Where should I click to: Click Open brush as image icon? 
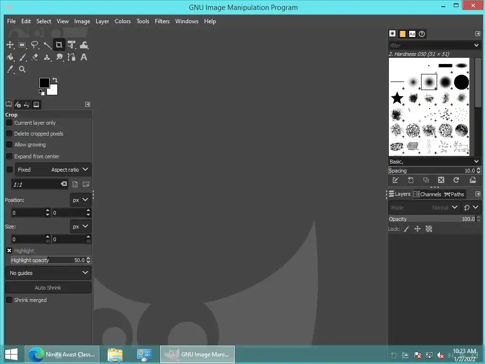pos(473,180)
